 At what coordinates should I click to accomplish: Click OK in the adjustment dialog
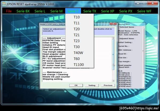[76, 85]
